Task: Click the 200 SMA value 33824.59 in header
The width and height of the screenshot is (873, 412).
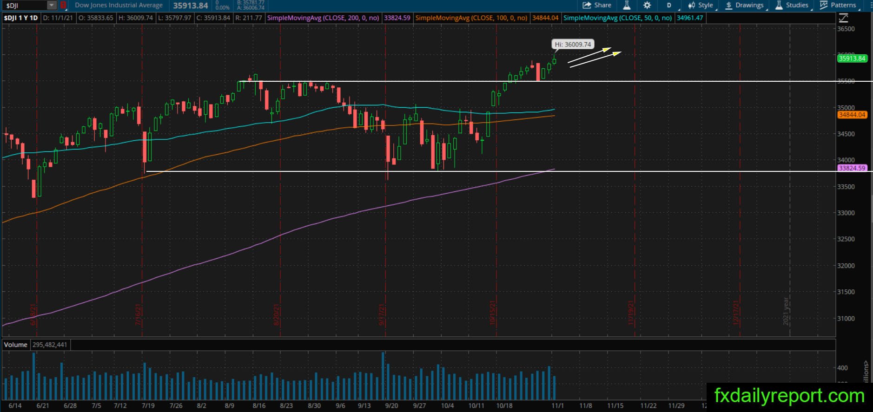Action: (x=397, y=18)
